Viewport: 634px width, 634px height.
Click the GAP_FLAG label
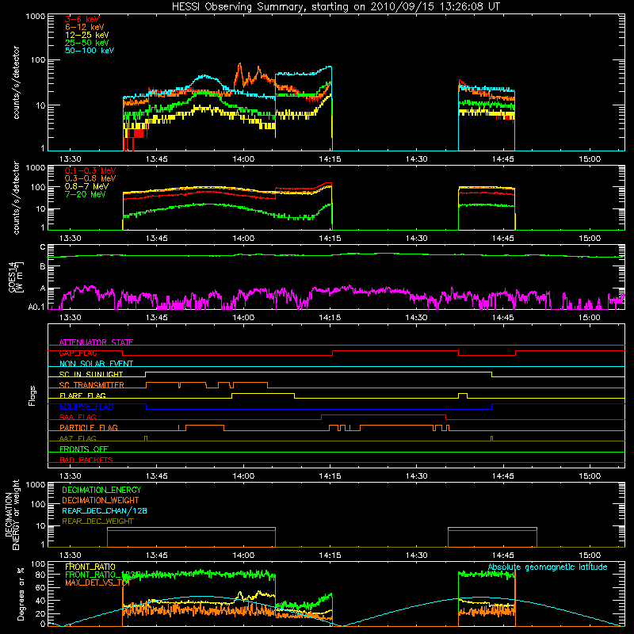78,353
